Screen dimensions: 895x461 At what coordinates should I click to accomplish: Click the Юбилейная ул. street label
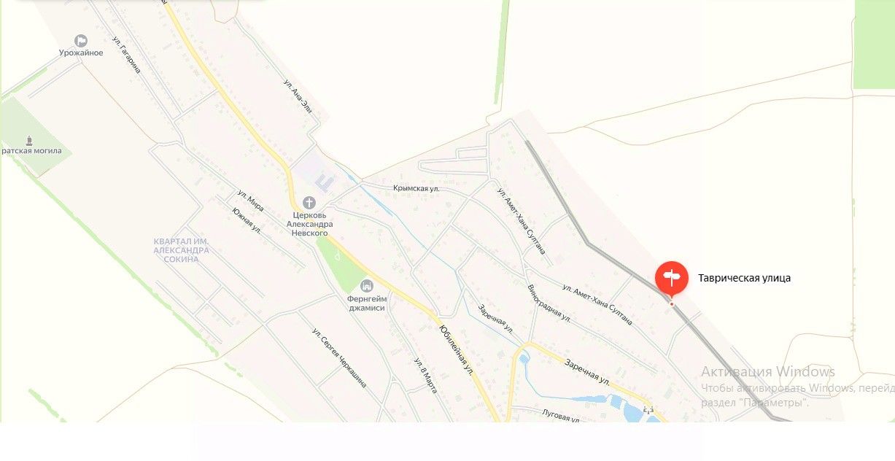tap(457, 349)
